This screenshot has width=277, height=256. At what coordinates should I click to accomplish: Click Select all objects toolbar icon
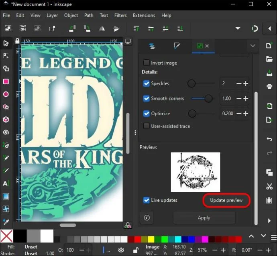pos(8,28)
